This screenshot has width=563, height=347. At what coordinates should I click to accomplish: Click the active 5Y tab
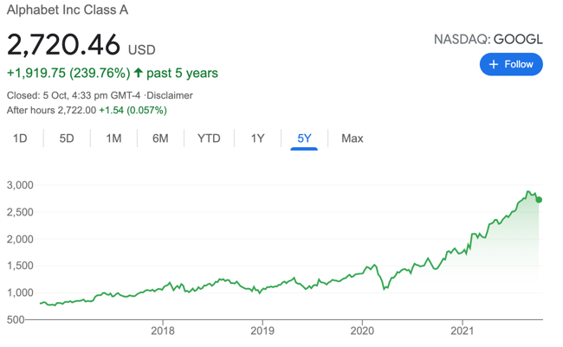coord(304,138)
